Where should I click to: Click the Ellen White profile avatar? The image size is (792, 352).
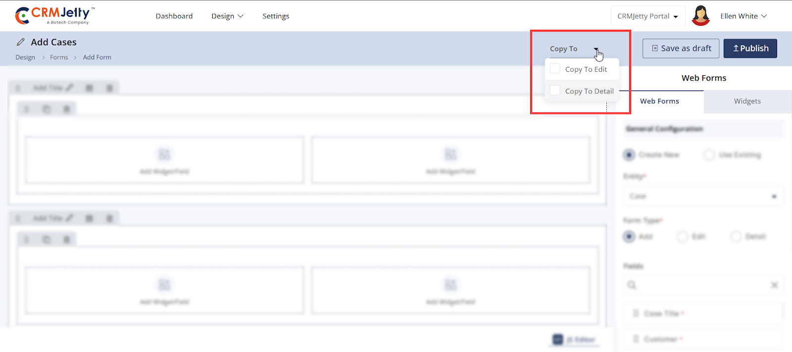click(700, 16)
